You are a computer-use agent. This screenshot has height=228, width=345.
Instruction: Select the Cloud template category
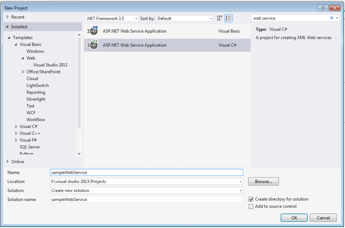coord(32,79)
